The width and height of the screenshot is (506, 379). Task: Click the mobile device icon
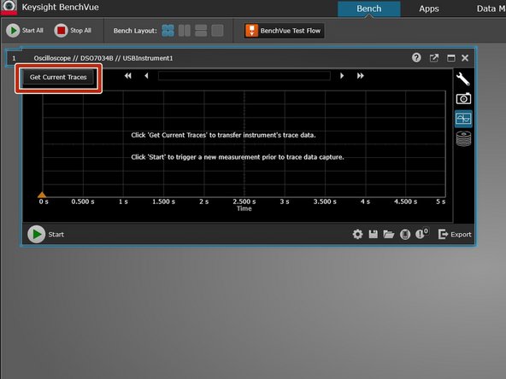[405, 234]
